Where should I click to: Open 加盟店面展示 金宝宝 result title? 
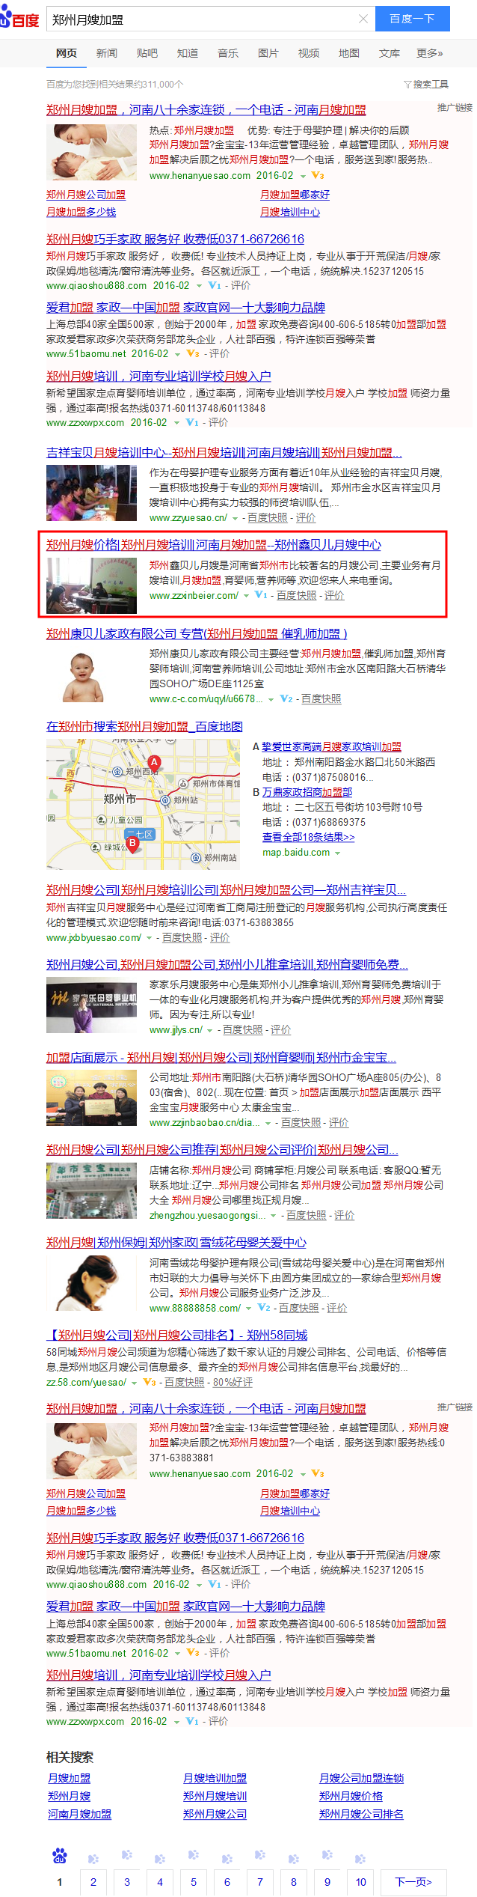click(x=221, y=1058)
